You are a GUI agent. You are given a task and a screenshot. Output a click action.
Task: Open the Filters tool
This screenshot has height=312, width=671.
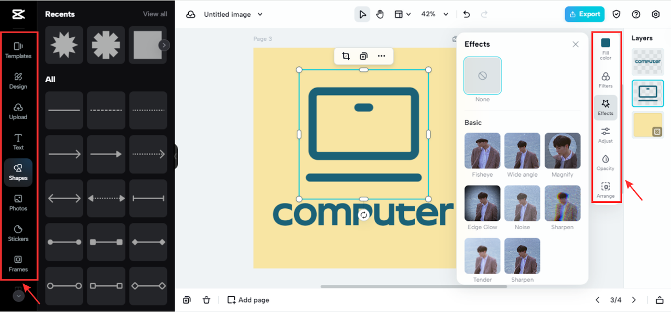[605, 80]
